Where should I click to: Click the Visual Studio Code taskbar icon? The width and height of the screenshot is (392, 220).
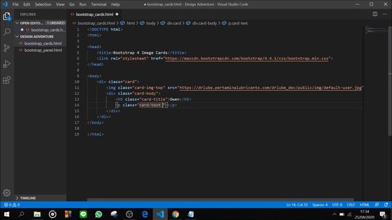[x=160, y=215]
